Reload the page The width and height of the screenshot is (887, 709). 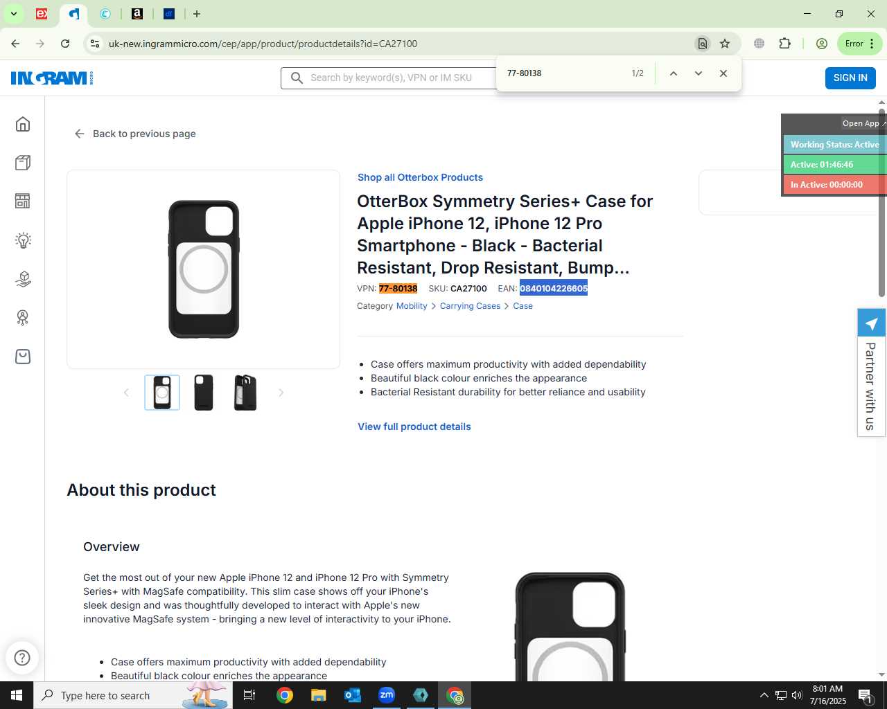tap(65, 44)
